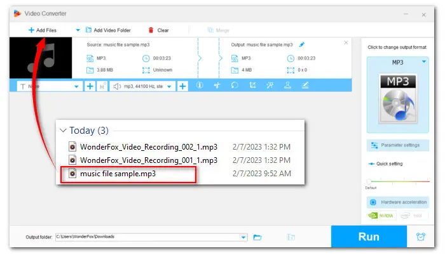This screenshot has height=258, width=445.
Task: Select the Rotate tool icon
Action: pyautogui.click(x=235, y=85)
